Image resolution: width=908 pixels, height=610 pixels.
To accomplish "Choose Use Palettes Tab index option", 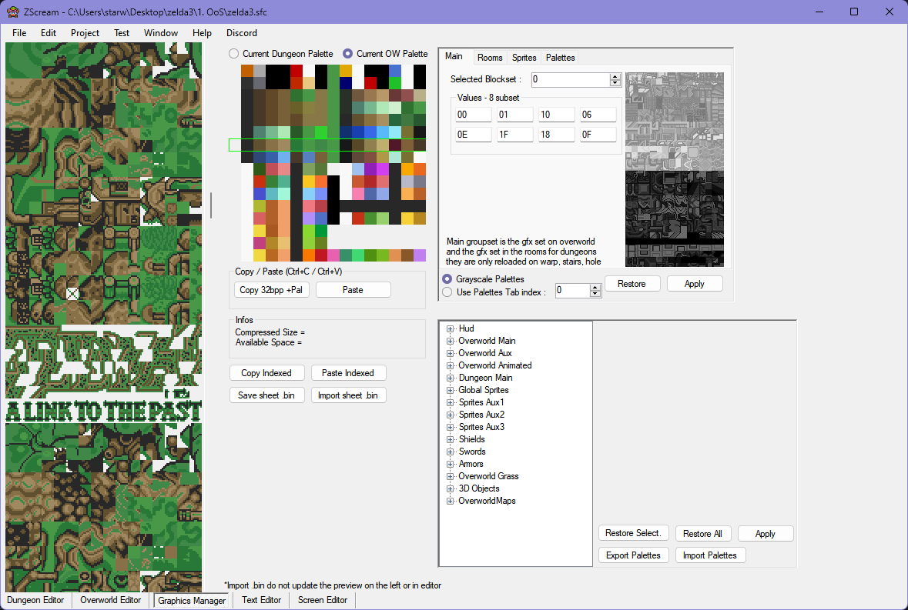I will coord(447,292).
